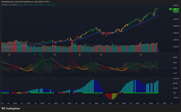Viewport: 181px width, 112px height.
Task: Click the 2018 label on time axis
Action: [42, 103]
